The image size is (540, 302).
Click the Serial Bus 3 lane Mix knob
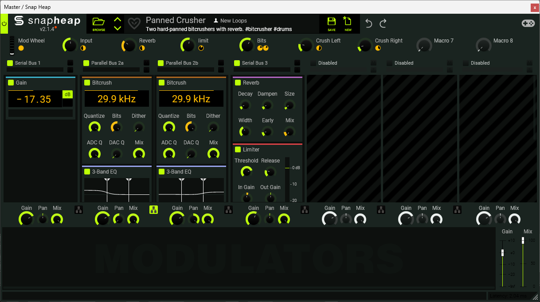284,219
